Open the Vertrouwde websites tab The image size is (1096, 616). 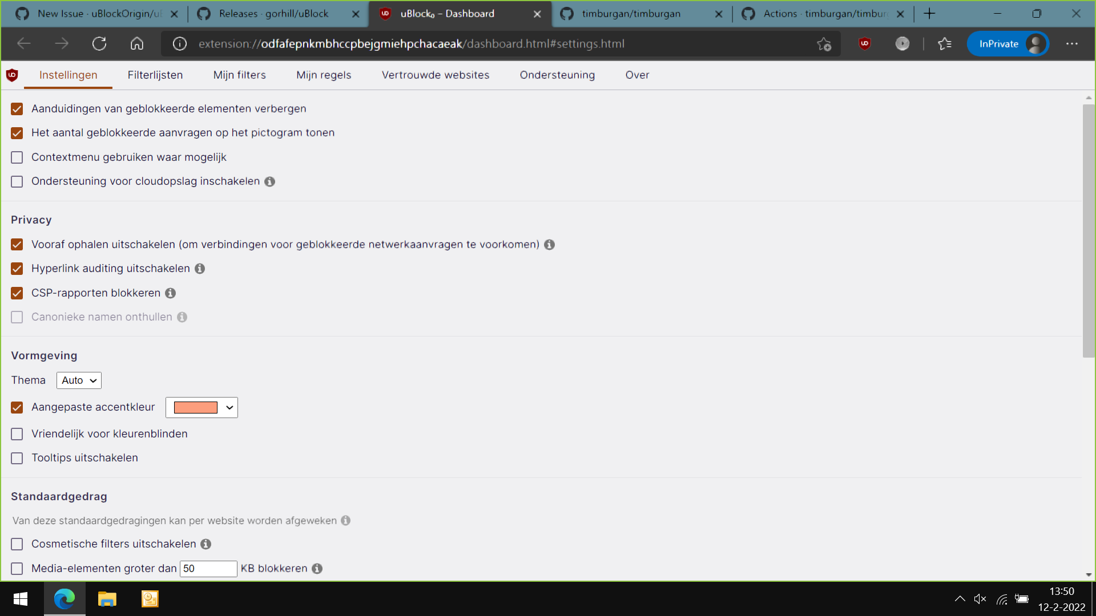435,75
